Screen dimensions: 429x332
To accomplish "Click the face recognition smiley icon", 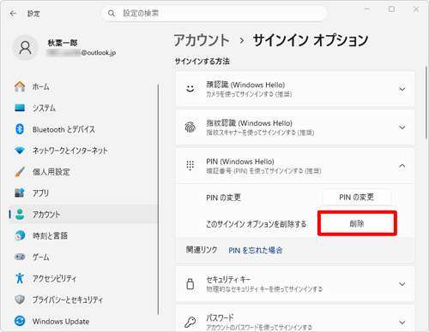I will coord(190,89).
